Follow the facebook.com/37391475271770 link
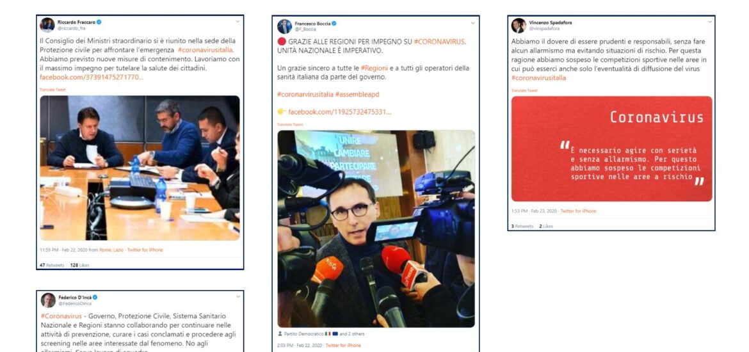The width and height of the screenshot is (749, 352). 92,77
